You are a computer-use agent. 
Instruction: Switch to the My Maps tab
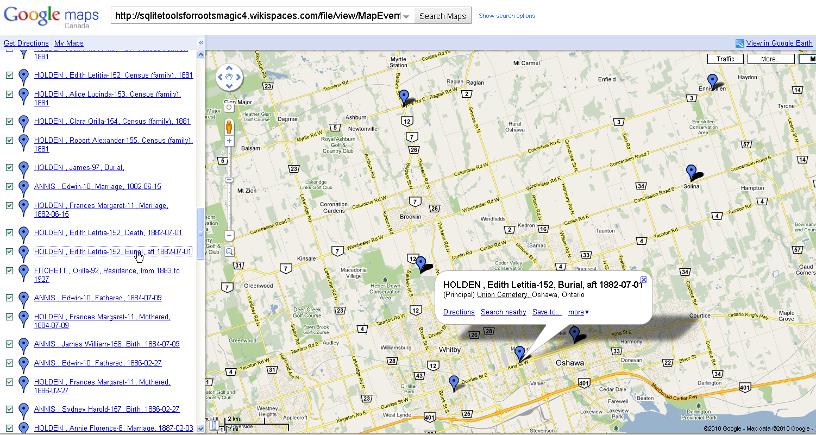coord(69,43)
